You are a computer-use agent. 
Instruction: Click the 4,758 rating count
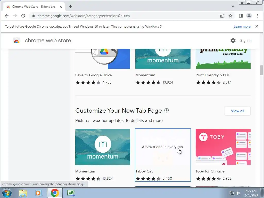click(x=107, y=82)
